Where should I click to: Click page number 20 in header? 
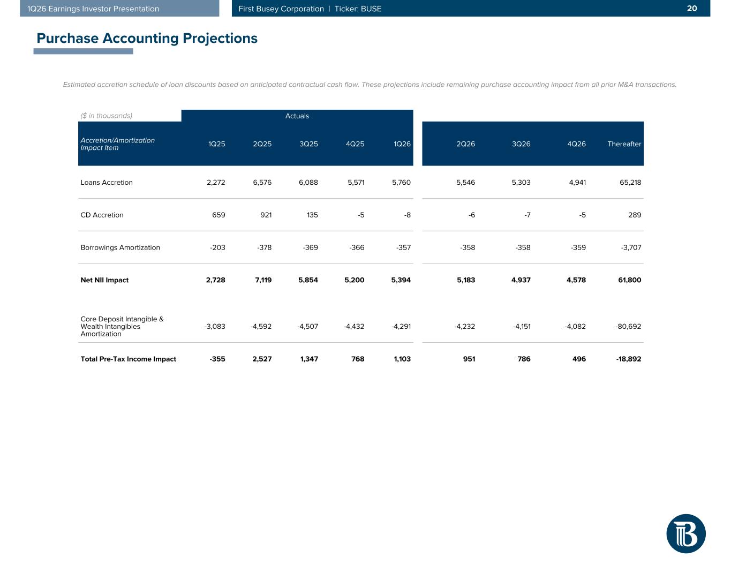[x=691, y=9]
